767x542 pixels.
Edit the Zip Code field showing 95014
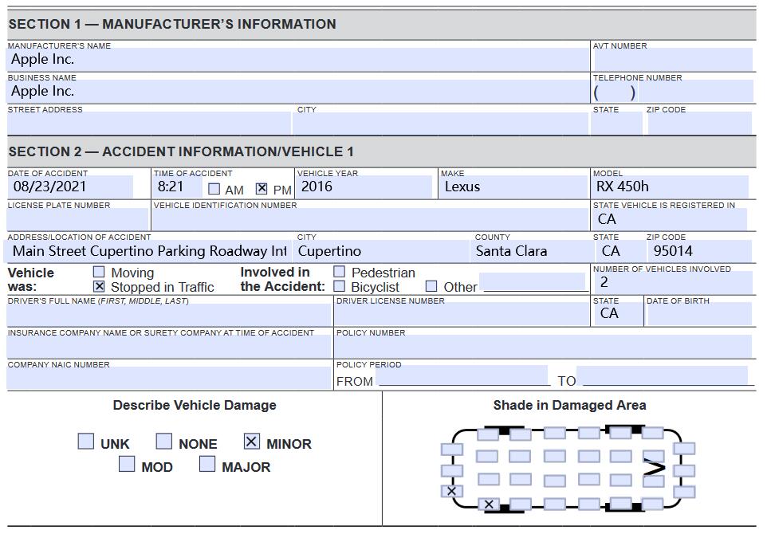699,251
